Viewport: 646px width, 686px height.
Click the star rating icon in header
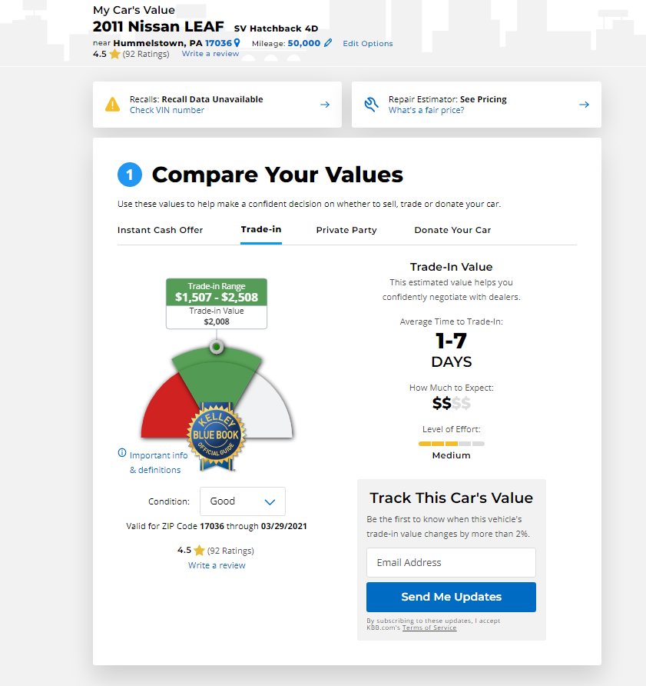pyautogui.click(x=114, y=54)
